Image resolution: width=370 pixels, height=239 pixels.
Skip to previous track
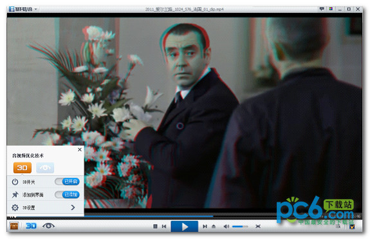pos(164,226)
